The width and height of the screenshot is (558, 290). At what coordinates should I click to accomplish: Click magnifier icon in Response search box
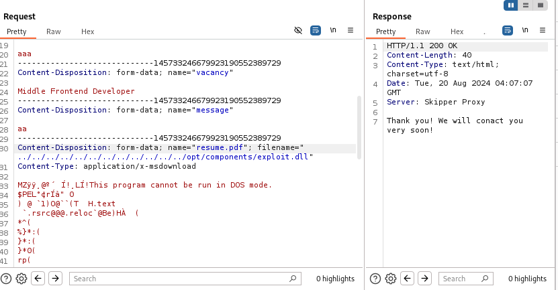tap(485, 279)
